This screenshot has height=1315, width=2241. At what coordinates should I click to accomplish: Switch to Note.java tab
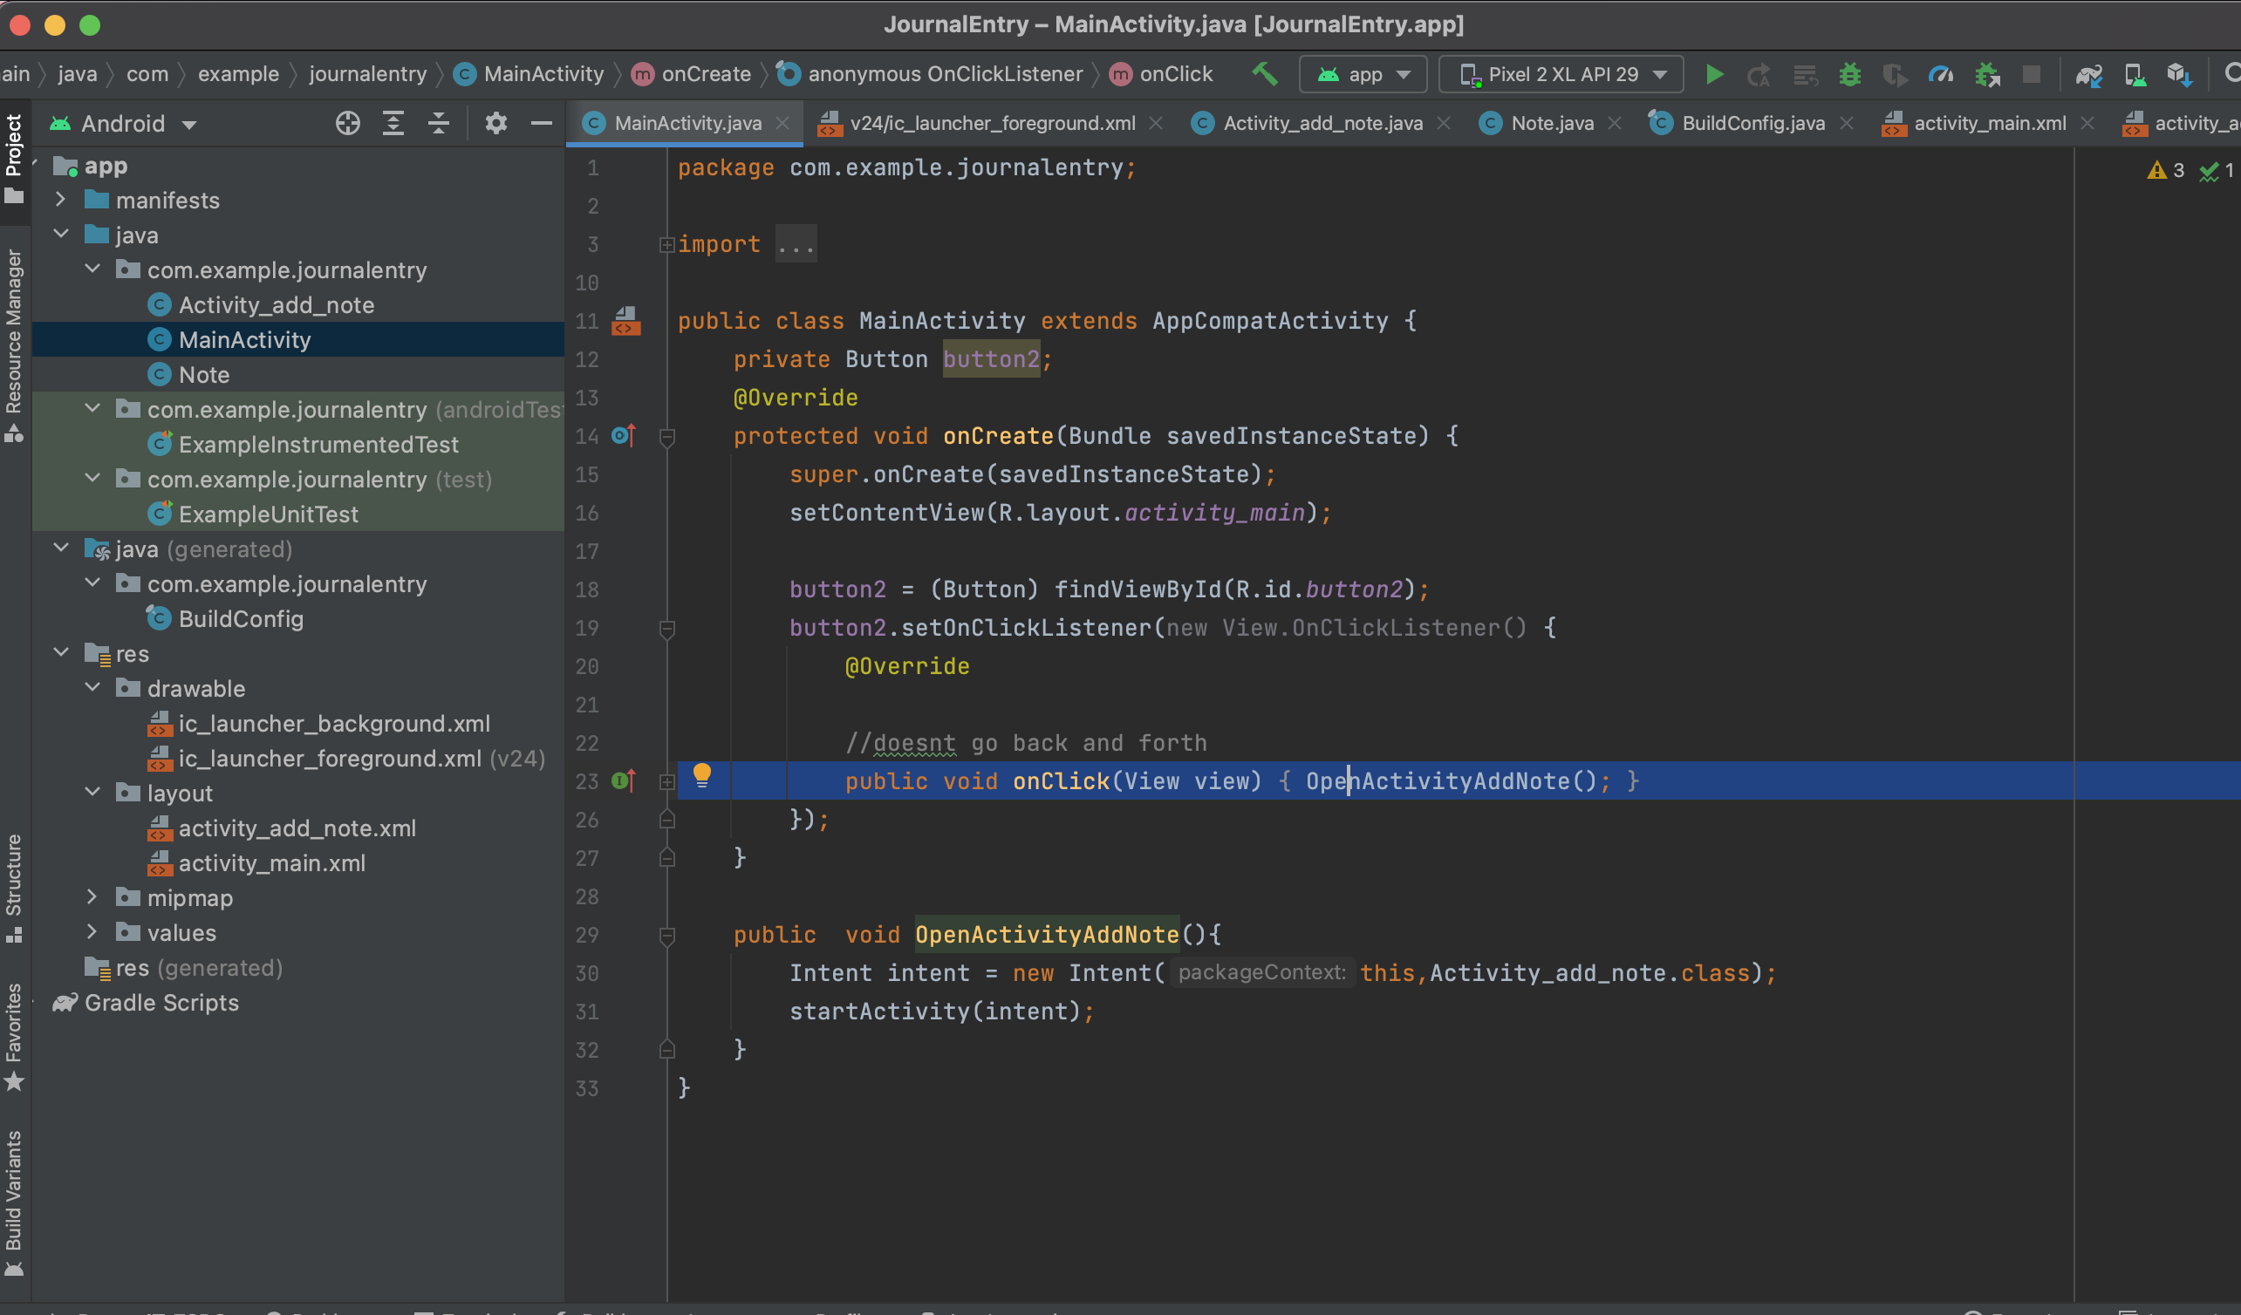click(1552, 124)
